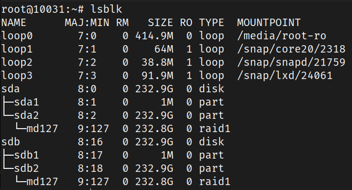This screenshot has height=190, width=352.
Task: Select the NAME column header
Action: point(14,23)
